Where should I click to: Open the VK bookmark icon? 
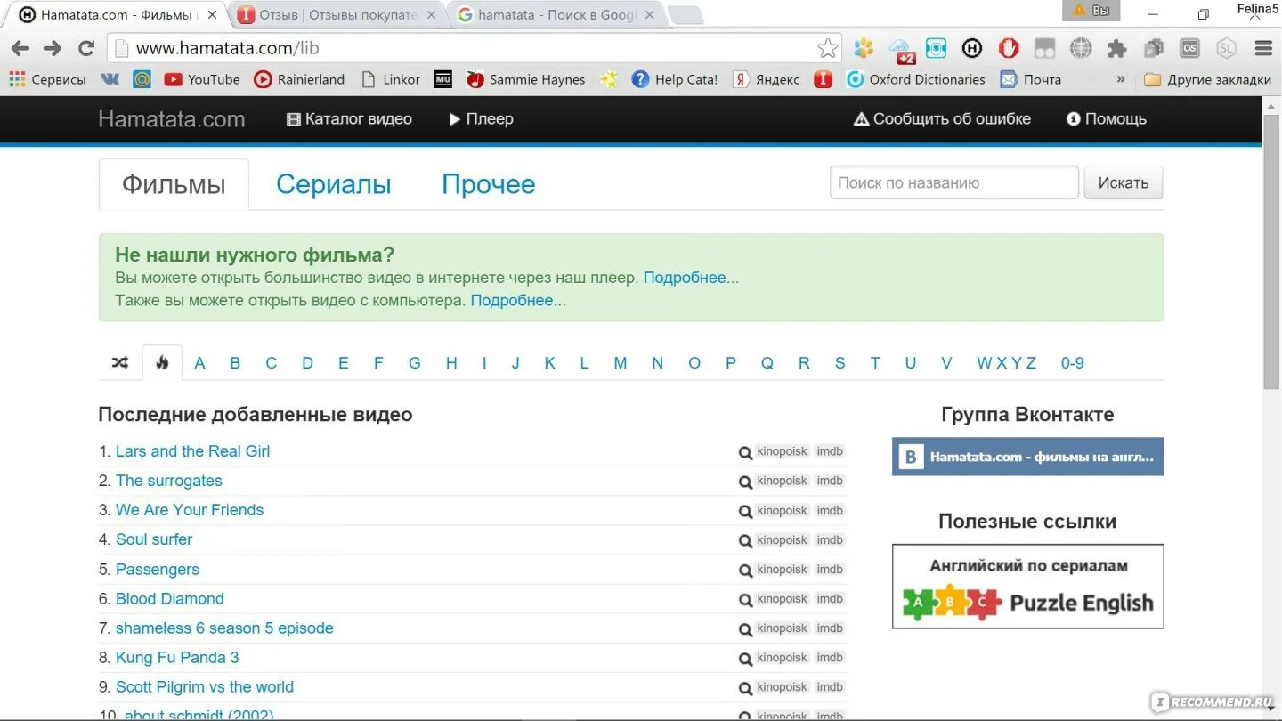[x=110, y=79]
